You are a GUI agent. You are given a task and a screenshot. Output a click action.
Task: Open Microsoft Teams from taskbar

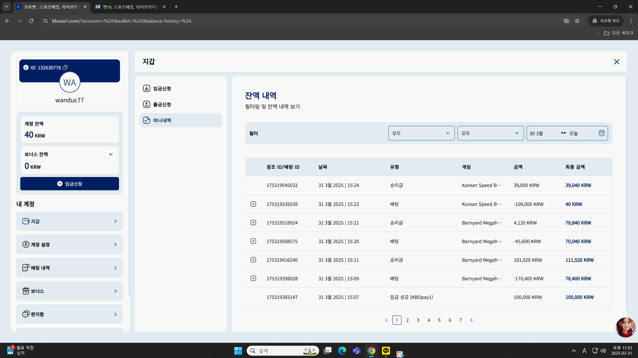coord(356,351)
